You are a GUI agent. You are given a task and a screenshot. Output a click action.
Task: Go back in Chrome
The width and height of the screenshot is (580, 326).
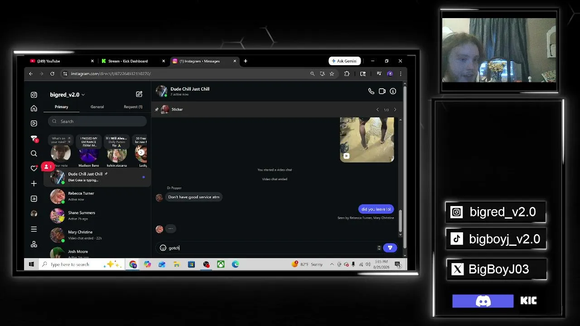tap(31, 73)
